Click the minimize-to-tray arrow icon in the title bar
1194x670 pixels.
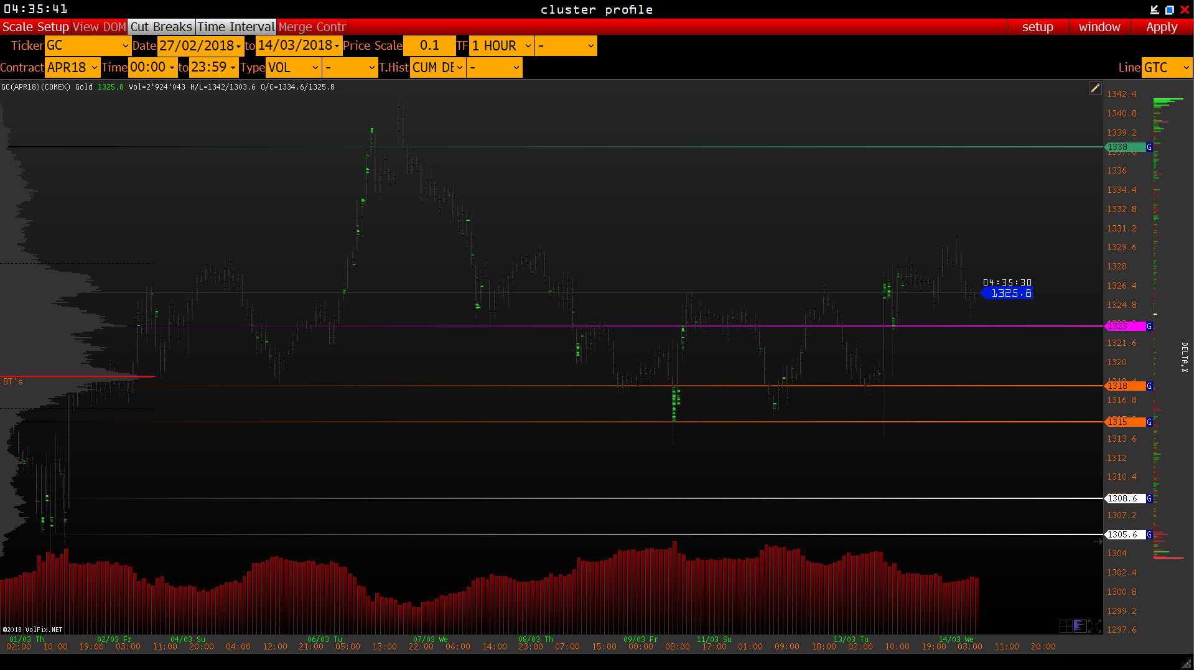[1154, 9]
